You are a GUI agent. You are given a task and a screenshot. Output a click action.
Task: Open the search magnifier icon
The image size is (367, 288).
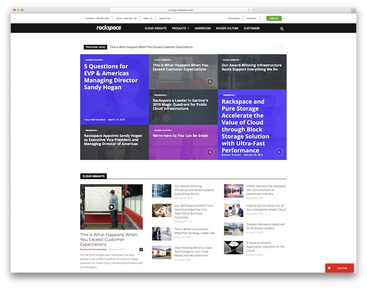point(282,29)
